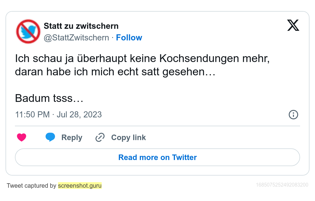The width and height of the screenshot is (315, 201).
Task: Click the 'Copy link' text label
Action: (x=128, y=138)
